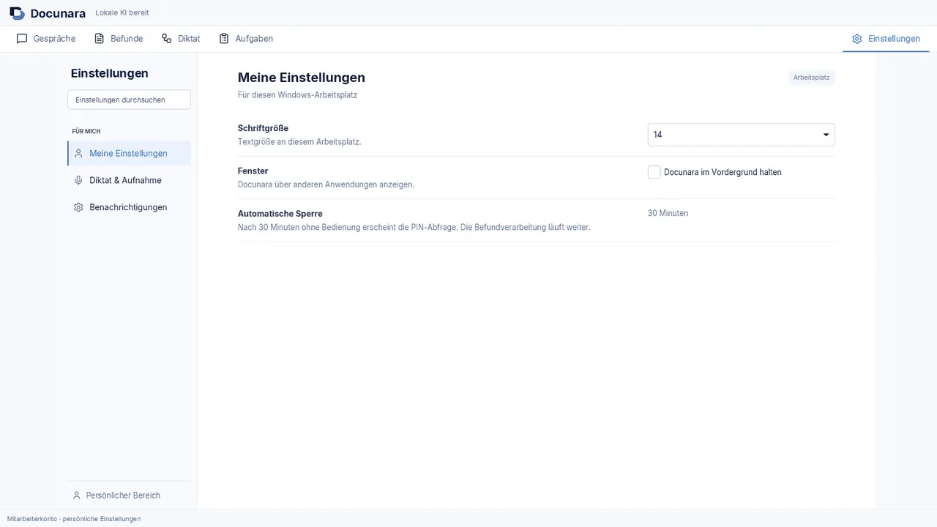Click the Mitarbeiterkonto status bar text
The width and height of the screenshot is (937, 527).
pos(74,519)
